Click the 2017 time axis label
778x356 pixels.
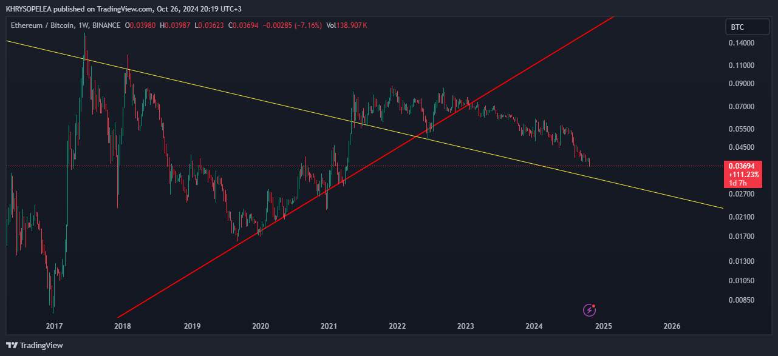pos(55,326)
